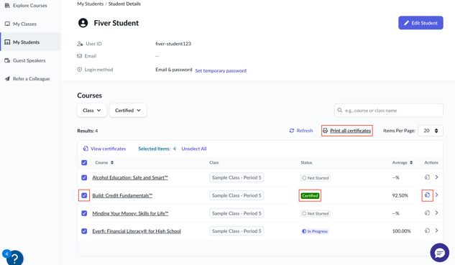Expand Alcohol Education row with chevron arrow

coord(437,177)
